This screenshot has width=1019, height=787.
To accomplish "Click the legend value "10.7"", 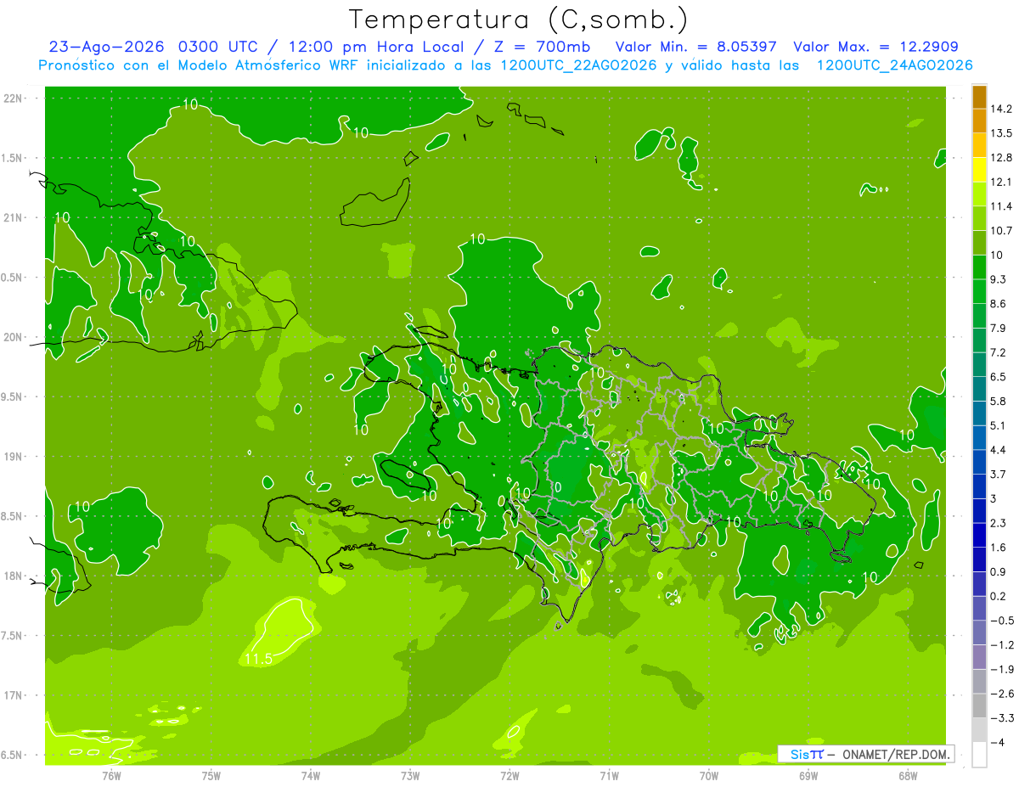I will (x=1000, y=230).
